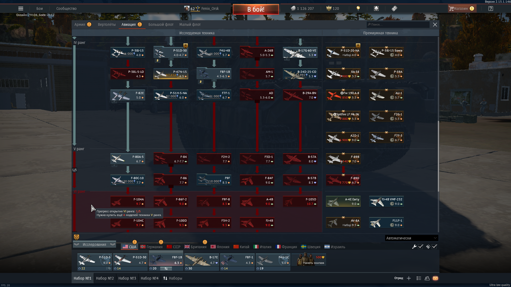511x287 pixels.
Task: Collapse the Исследования panel
Action: [94, 244]
